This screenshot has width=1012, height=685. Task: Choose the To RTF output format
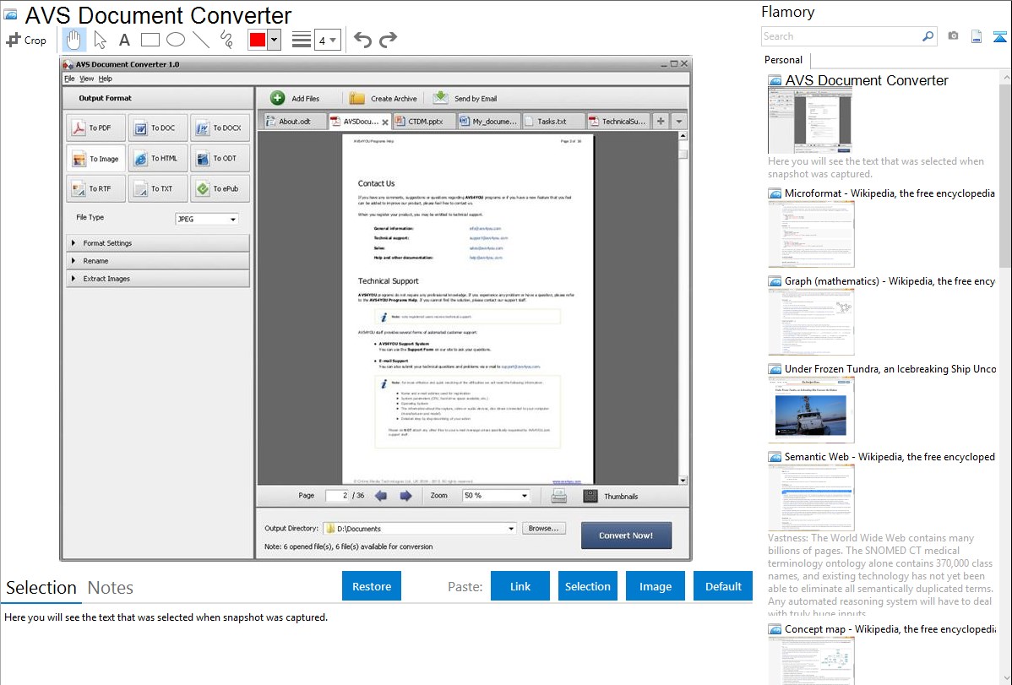click(x=95, y=188)
